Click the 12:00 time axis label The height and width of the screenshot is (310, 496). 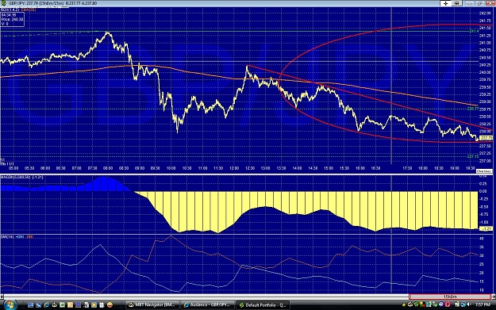234,168
